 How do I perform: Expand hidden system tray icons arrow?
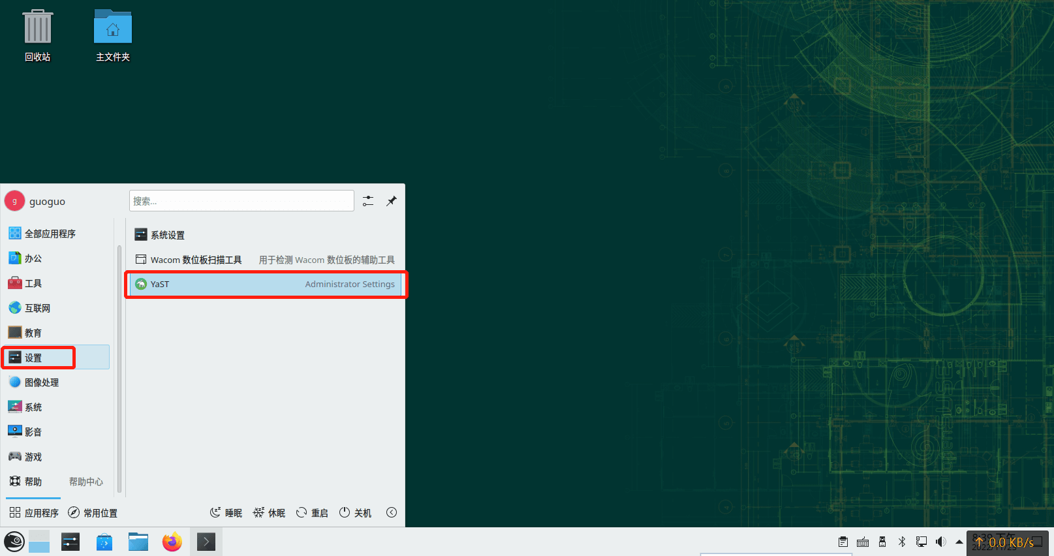959,542
